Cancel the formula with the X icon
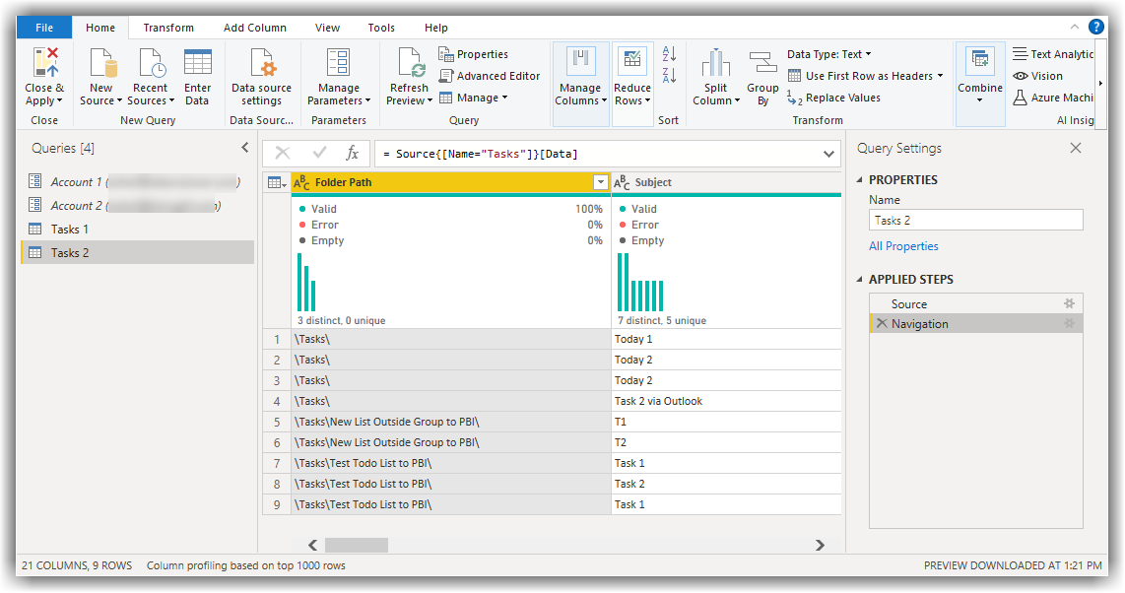 pos(282,153)
